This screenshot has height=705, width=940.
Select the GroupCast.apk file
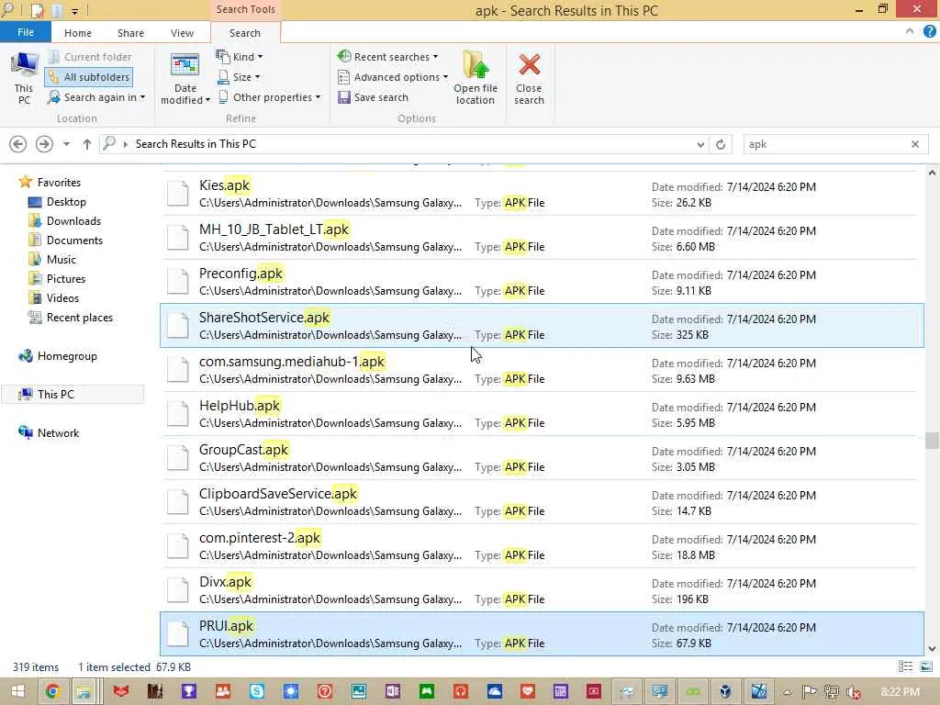click(x=541, y=458)
